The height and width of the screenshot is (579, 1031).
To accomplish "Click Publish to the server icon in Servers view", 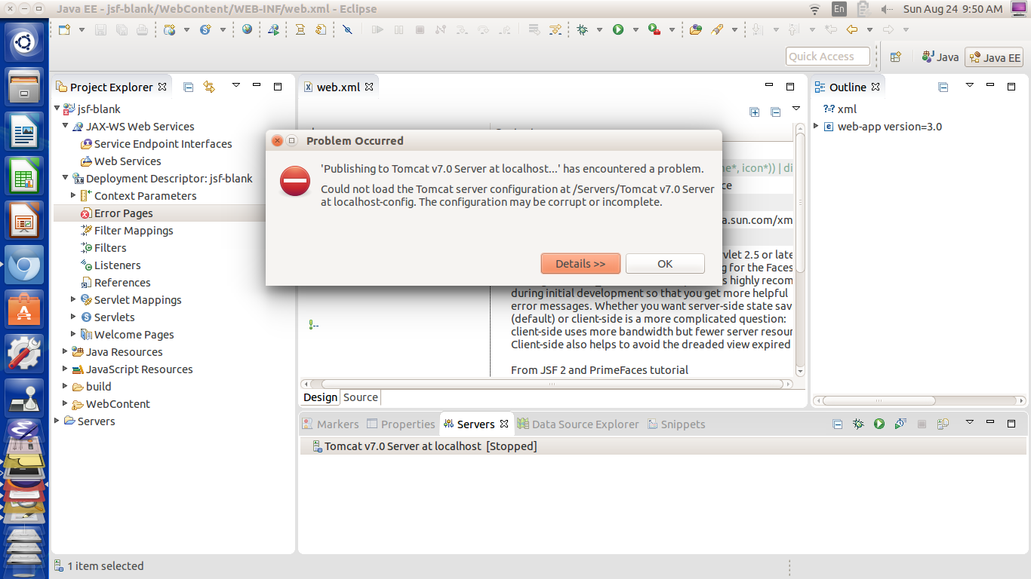I will coord(943,424).
